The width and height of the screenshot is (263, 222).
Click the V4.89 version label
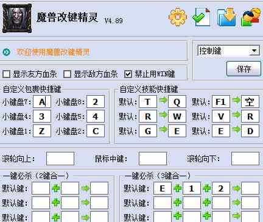coord(114,20)
